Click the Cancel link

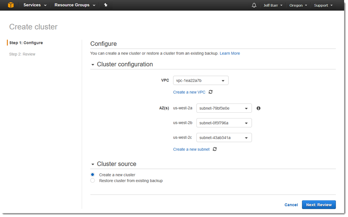(291, 205)
